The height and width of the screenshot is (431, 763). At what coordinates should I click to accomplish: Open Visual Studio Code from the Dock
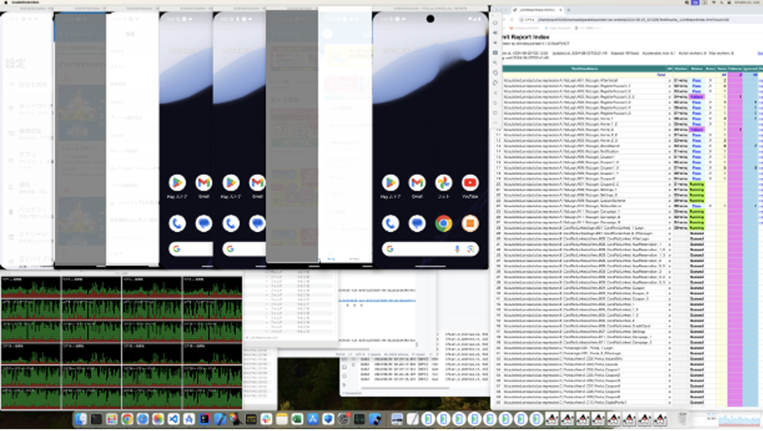(x=173, y=419)
